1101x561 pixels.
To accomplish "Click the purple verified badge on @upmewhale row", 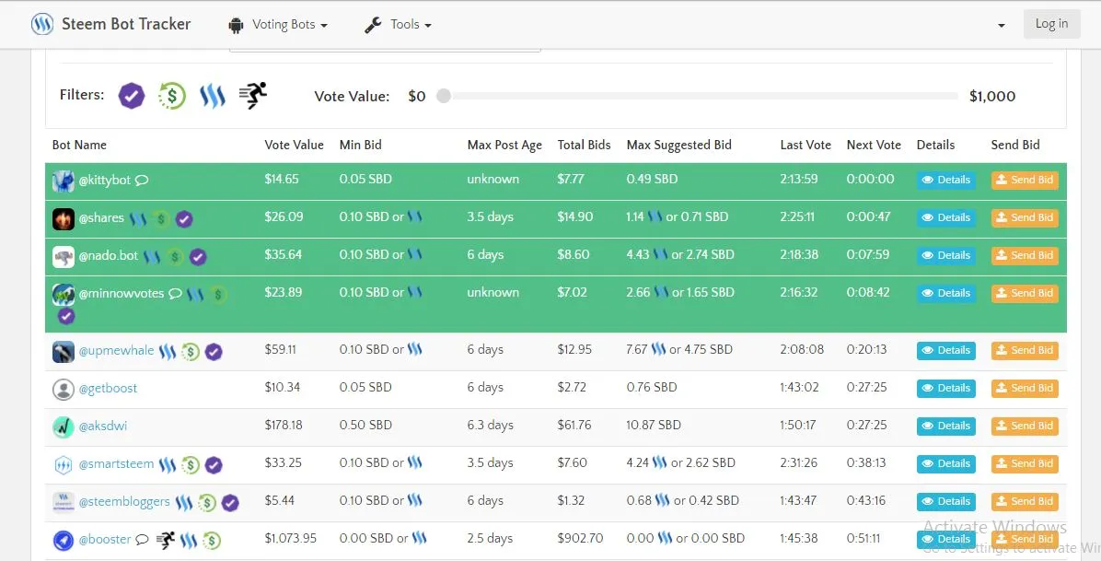I will [x=214, y=352].
